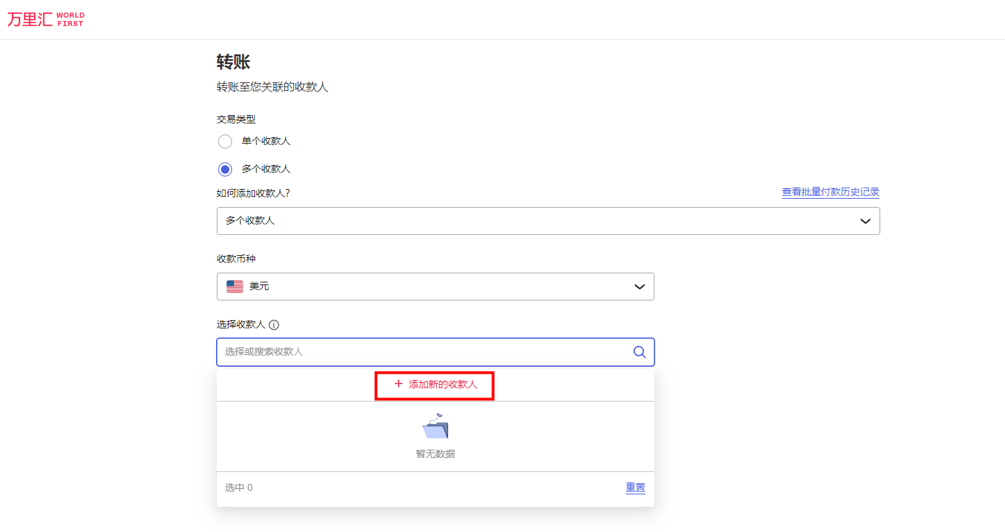
Task: Click the magnifier search icon in payee field
Action: coord(639,352)
